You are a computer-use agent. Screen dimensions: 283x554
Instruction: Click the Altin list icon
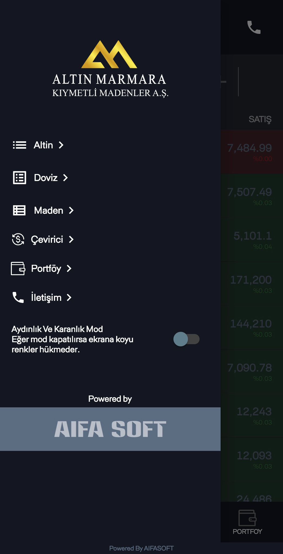(x=19, y=145)
